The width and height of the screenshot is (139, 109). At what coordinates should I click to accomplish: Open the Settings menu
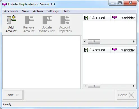pos(53,11)
